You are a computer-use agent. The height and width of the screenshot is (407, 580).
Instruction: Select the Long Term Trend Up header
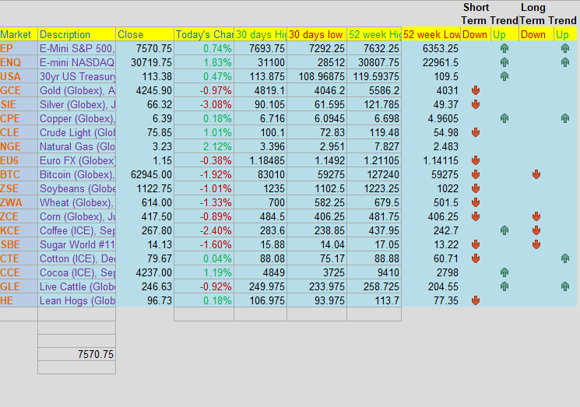(x=565, y=34)
